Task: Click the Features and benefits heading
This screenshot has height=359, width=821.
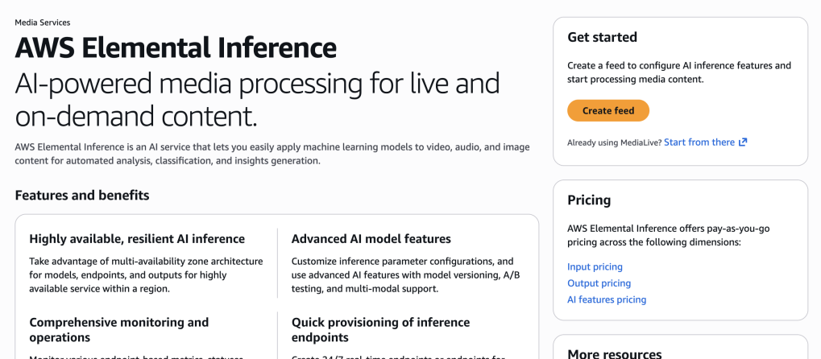Action: point(81,195)
